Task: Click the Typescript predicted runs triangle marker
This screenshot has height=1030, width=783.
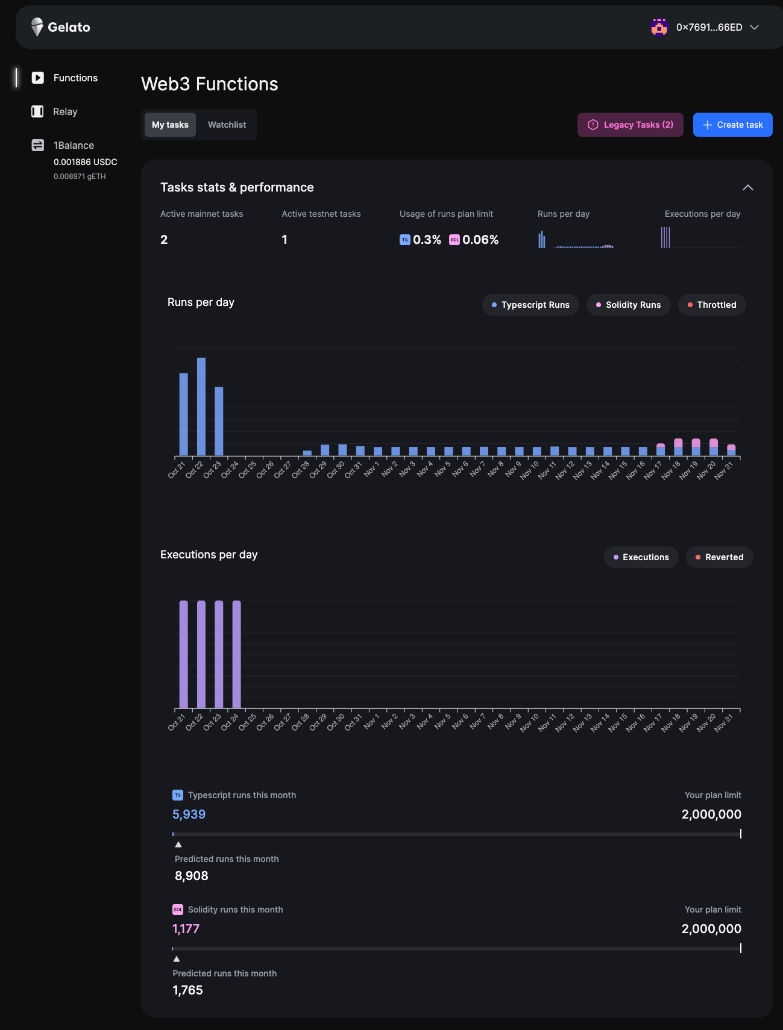Action: [x=178, y=844]
